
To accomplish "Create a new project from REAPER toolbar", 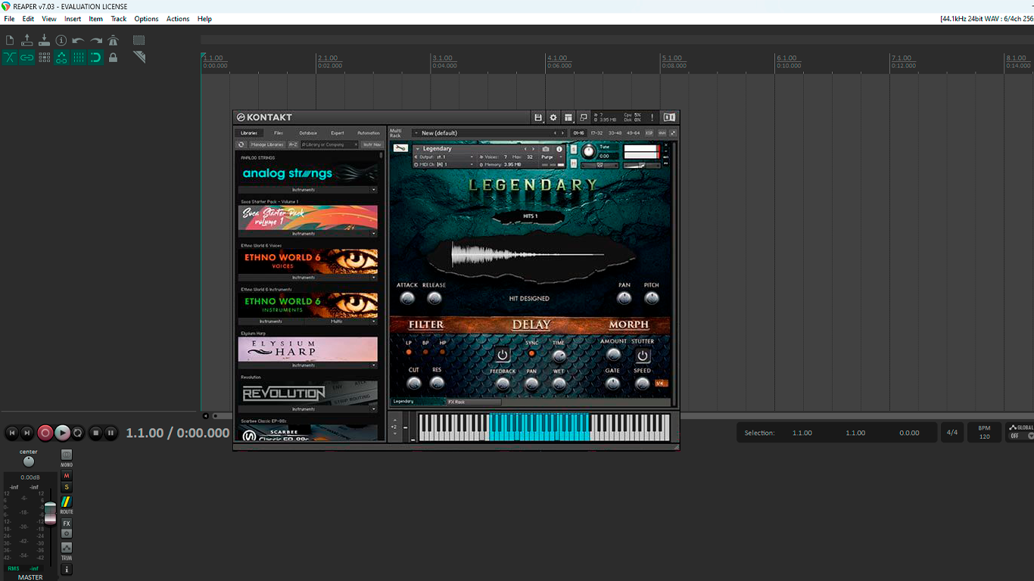I will (10, 40).
